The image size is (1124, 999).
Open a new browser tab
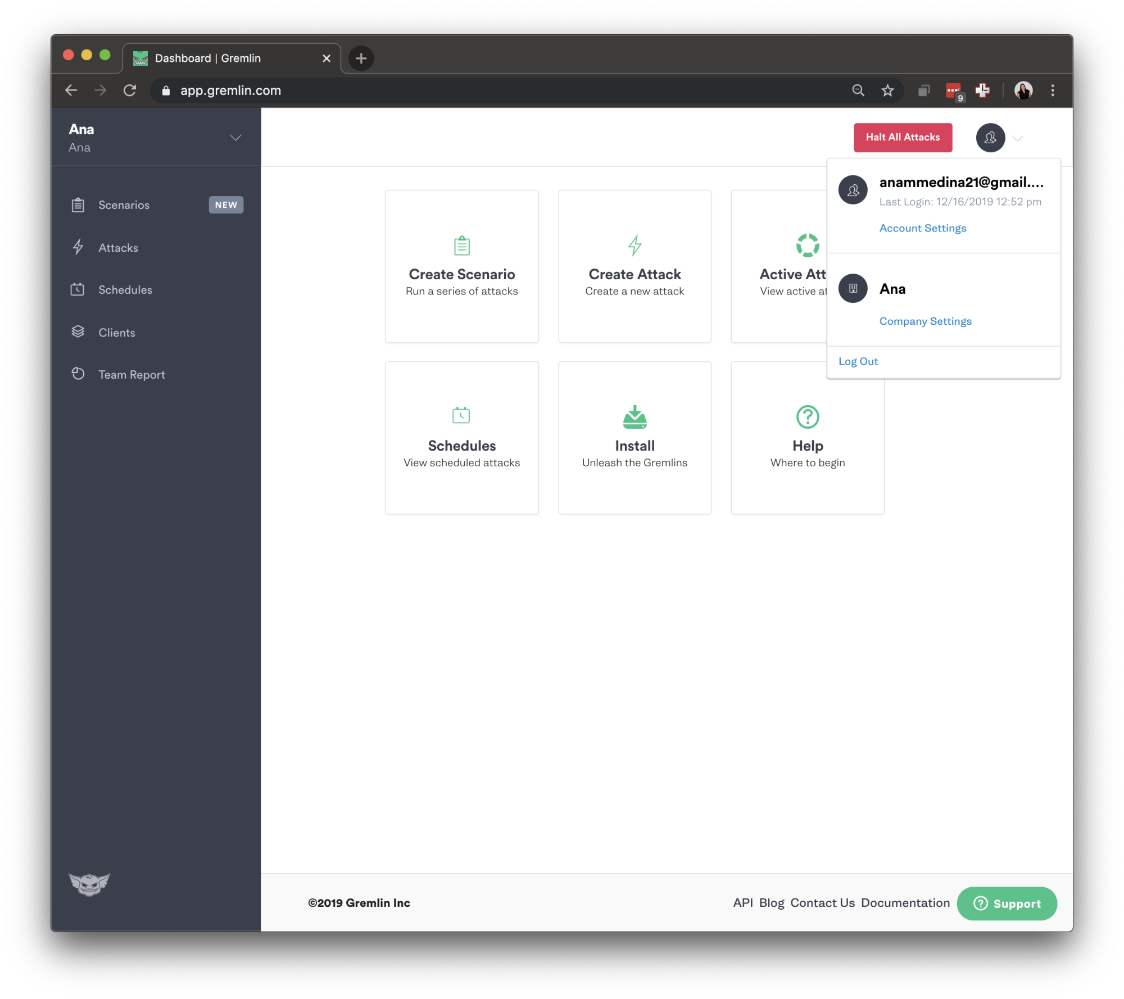click(x=361, y=58)
